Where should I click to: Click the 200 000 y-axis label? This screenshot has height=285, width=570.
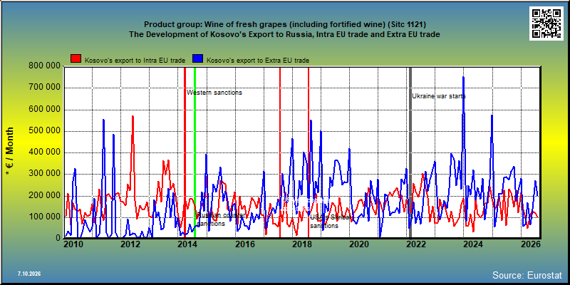click(x=43, y=195)
